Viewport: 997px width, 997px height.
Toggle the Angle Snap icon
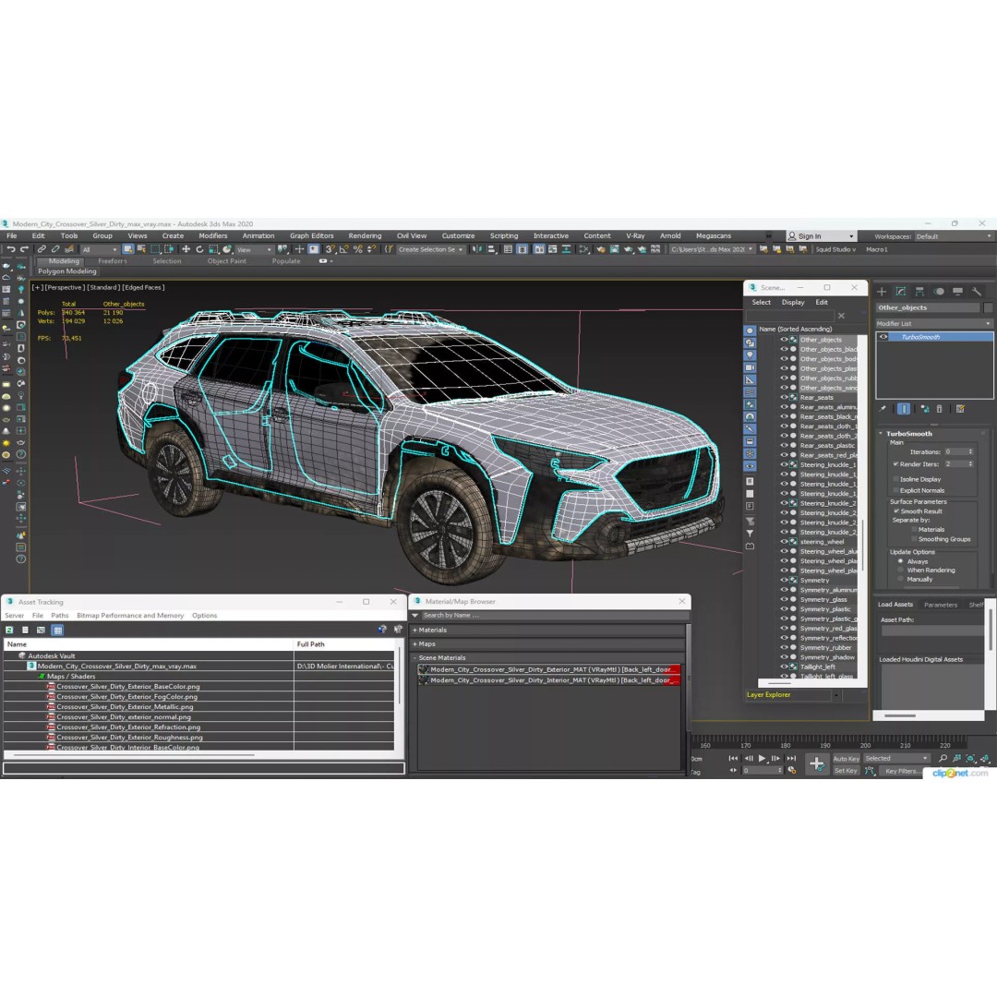click(x=343, y=249)
